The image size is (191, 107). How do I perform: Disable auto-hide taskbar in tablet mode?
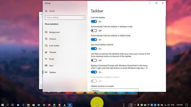94,40
